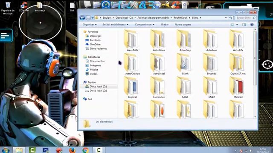Expand the arrow after Skins in the path

tap(200, 18)
